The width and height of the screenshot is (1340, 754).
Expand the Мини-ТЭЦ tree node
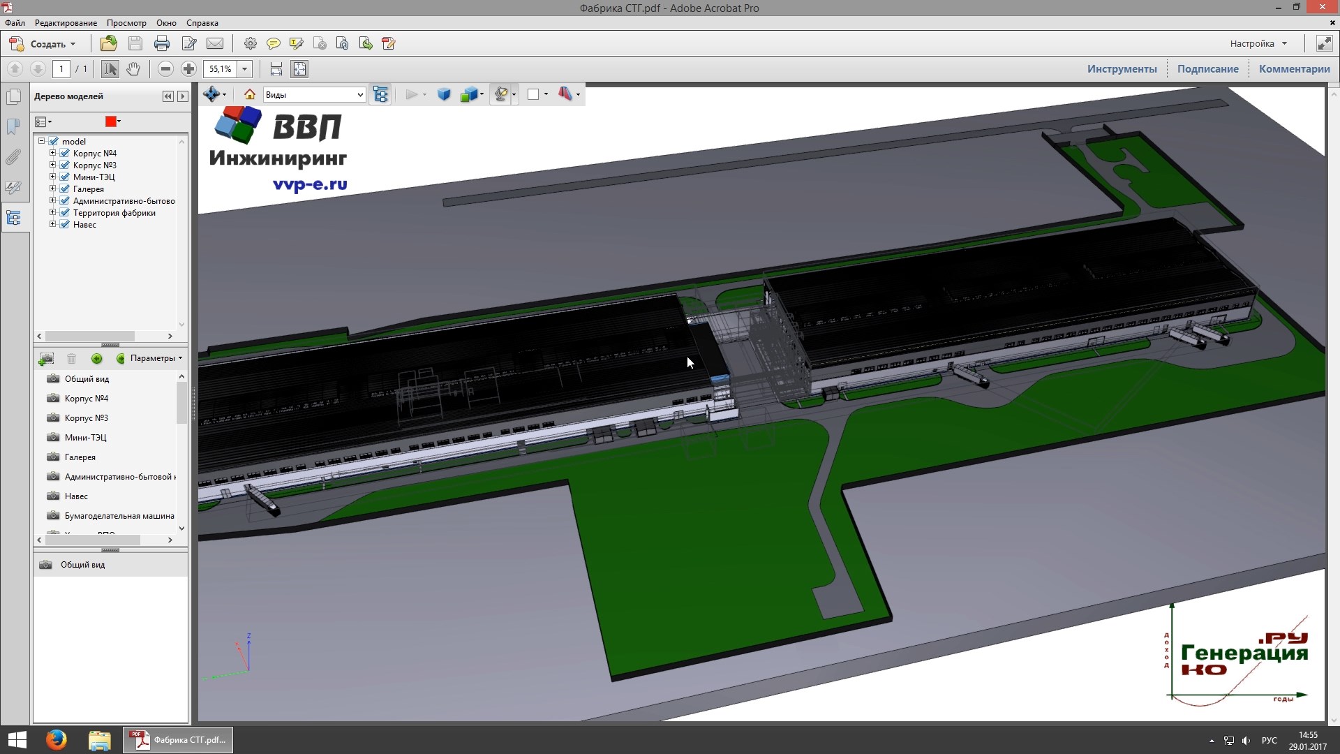[52, 177]
